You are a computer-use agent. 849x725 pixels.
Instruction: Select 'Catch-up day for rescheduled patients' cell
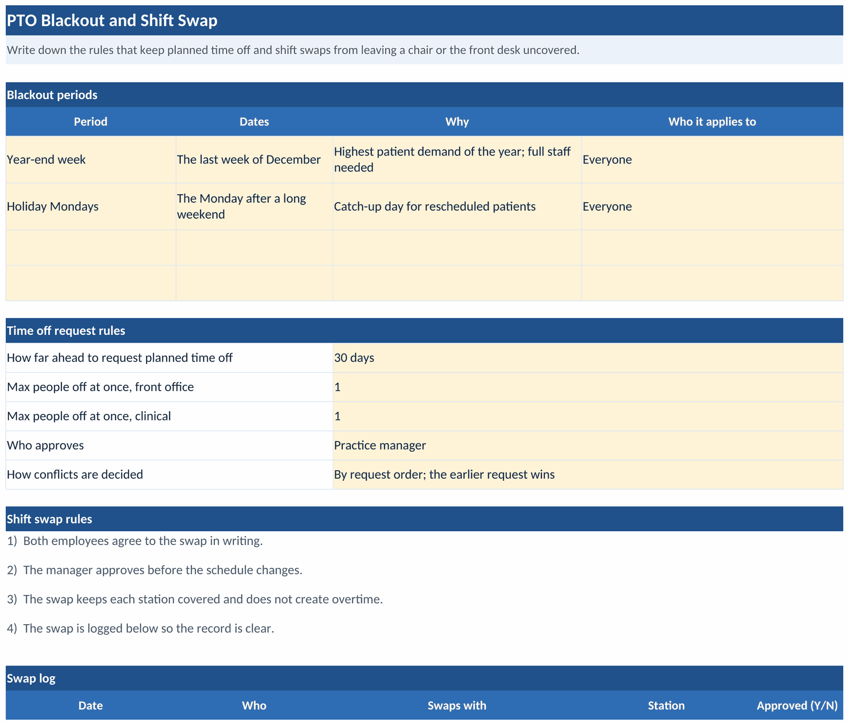[x=457, y=206]
